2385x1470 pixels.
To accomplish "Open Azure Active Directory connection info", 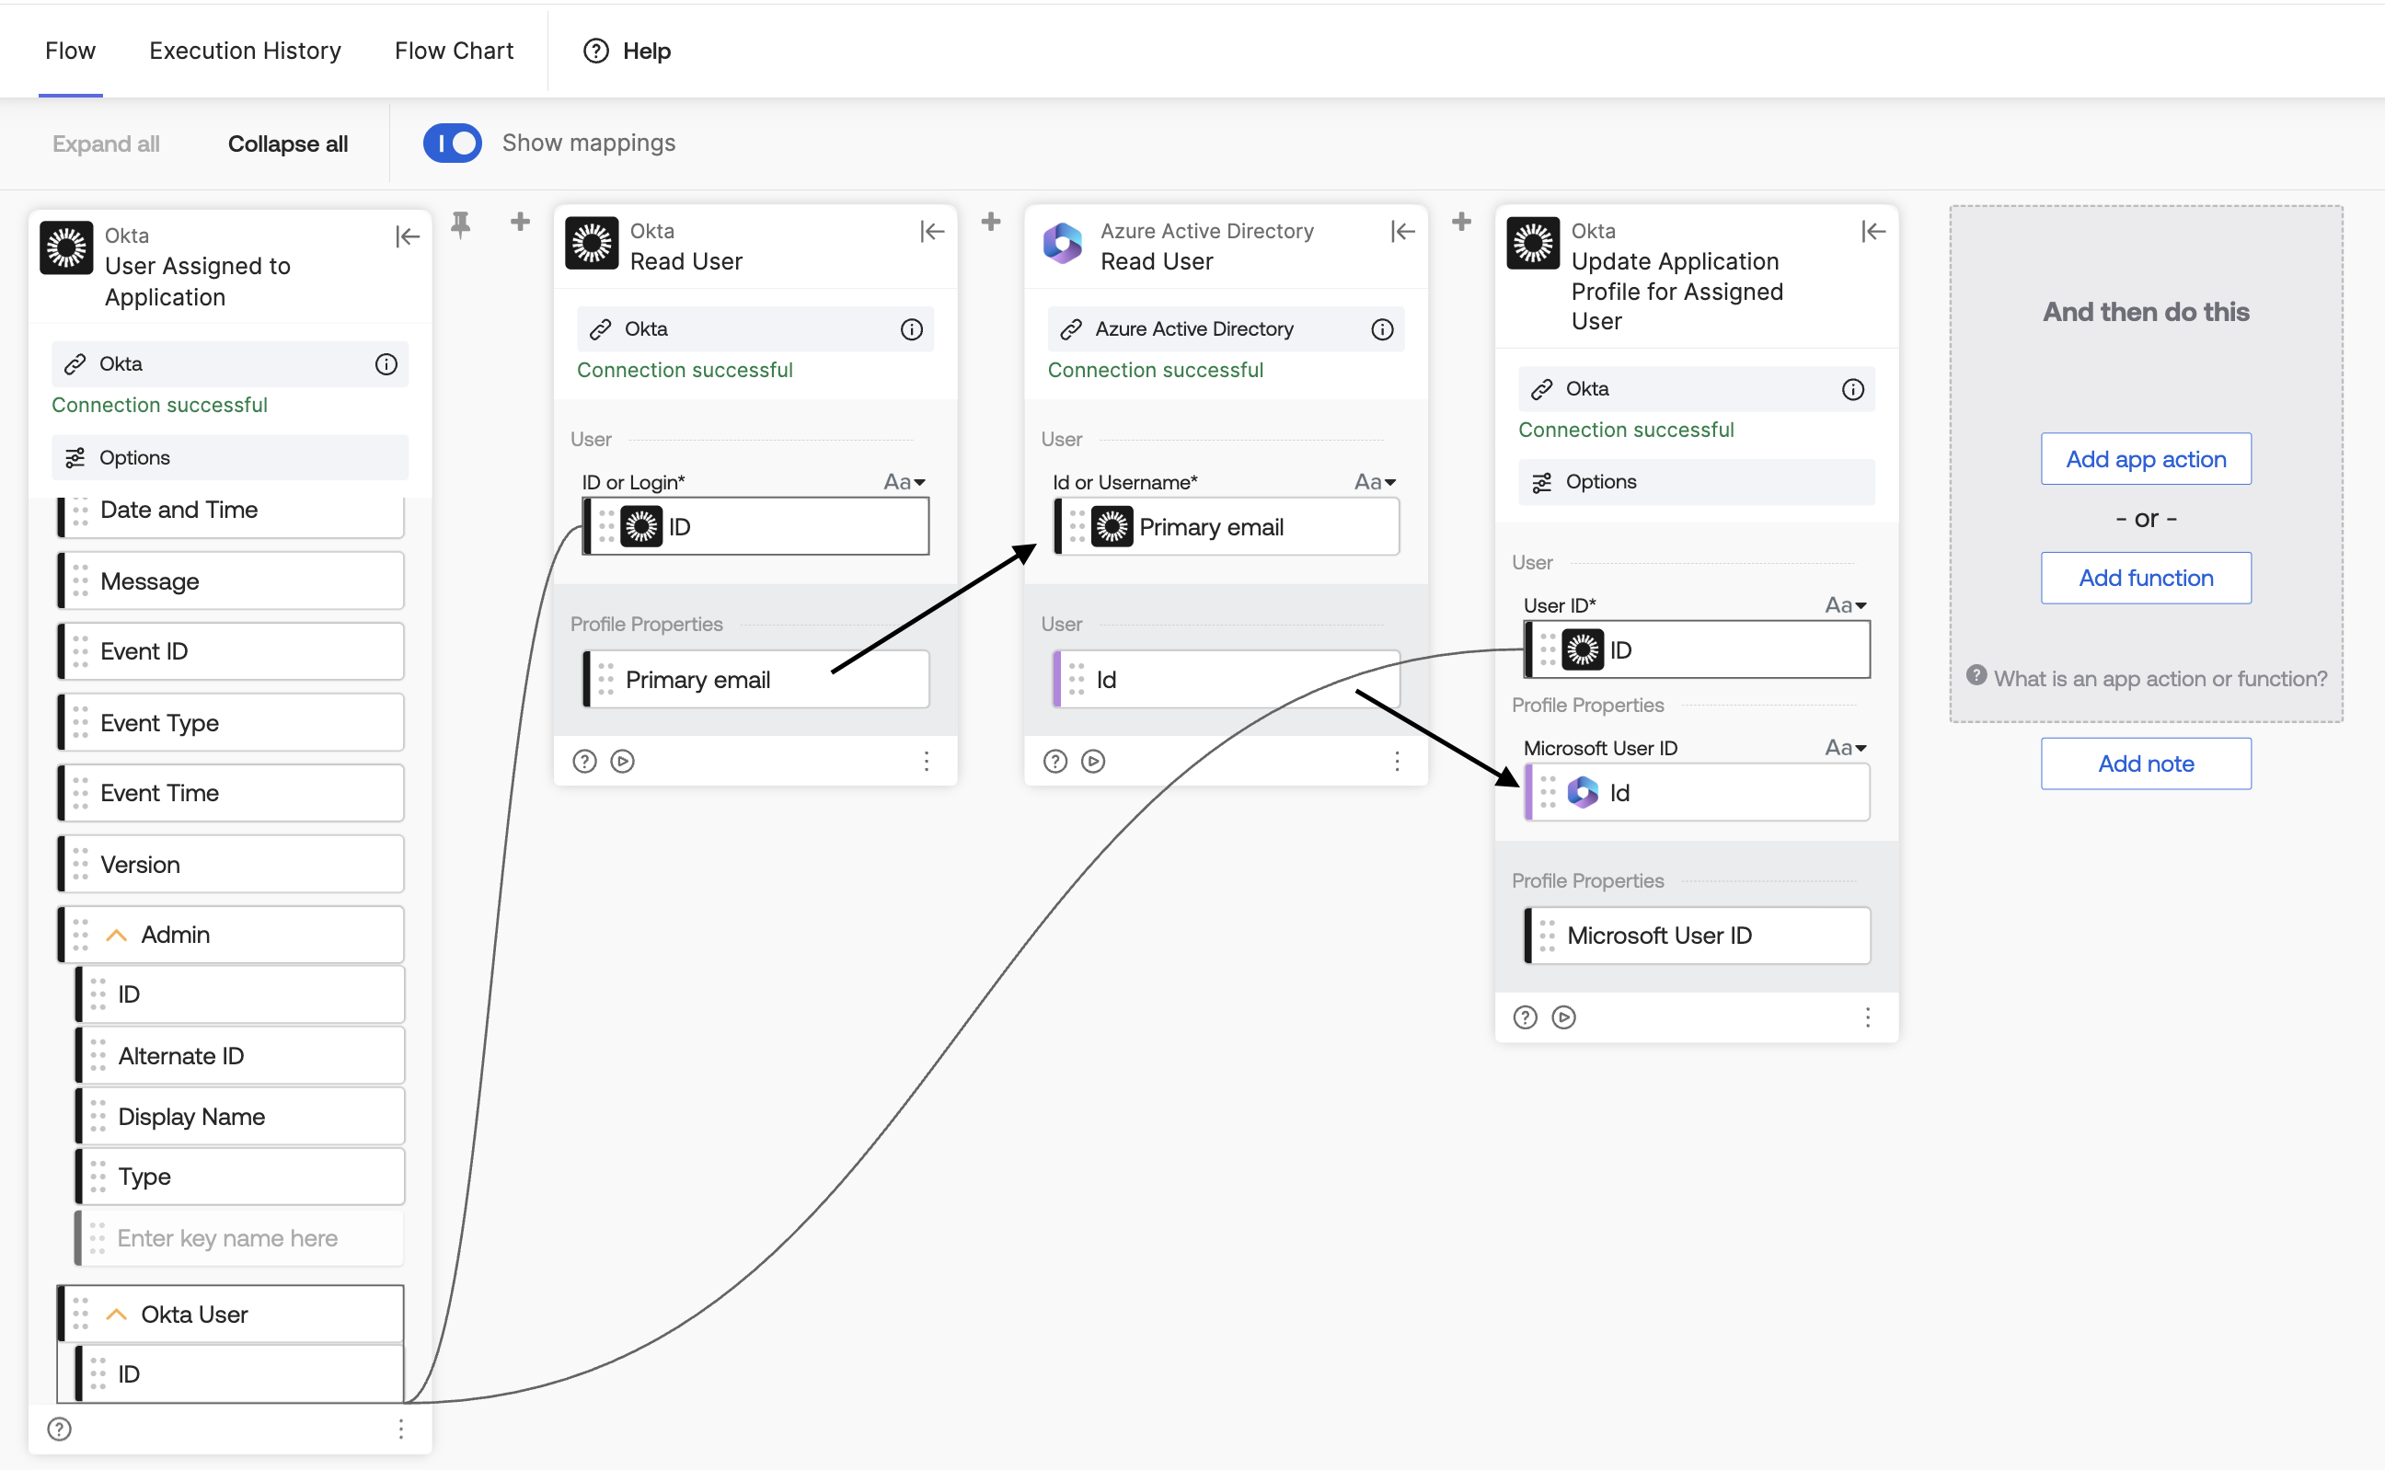I will click(x=1382, y=329).
